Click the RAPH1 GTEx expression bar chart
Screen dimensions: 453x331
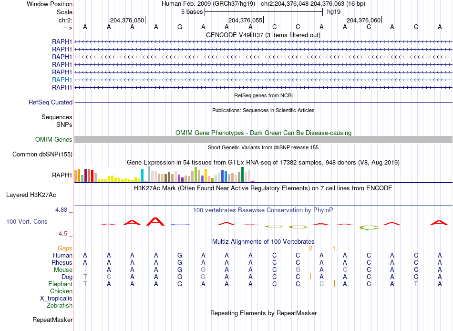[165, 174]
